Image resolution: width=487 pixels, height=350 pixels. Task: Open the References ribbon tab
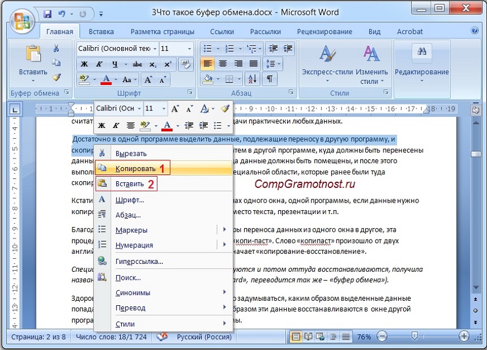pos(222,31)
